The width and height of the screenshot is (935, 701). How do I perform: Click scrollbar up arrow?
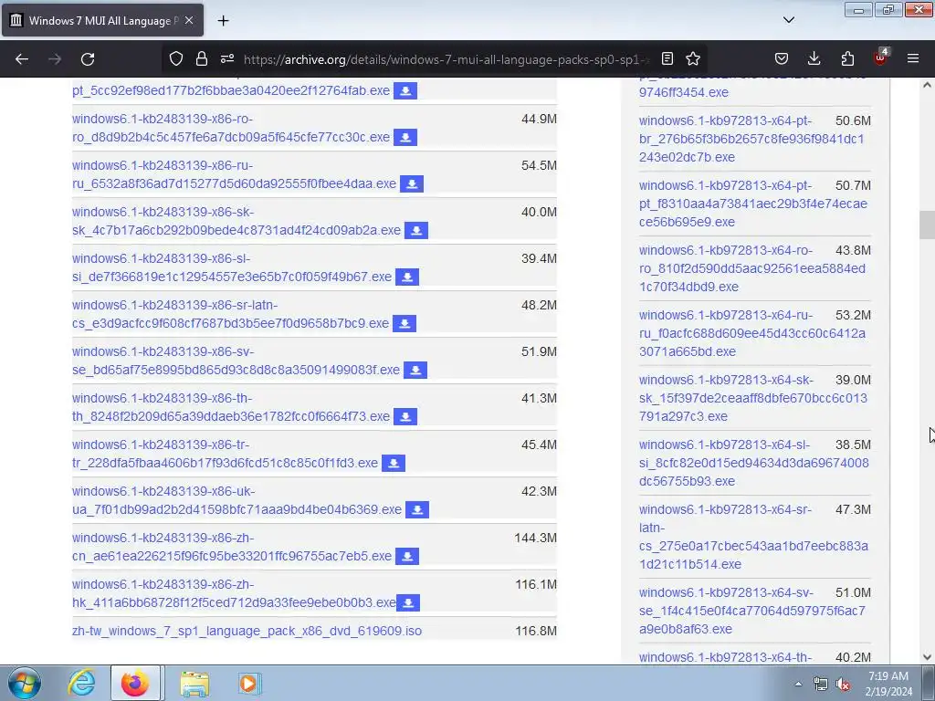pyautogui.click(x=927, y=85)
